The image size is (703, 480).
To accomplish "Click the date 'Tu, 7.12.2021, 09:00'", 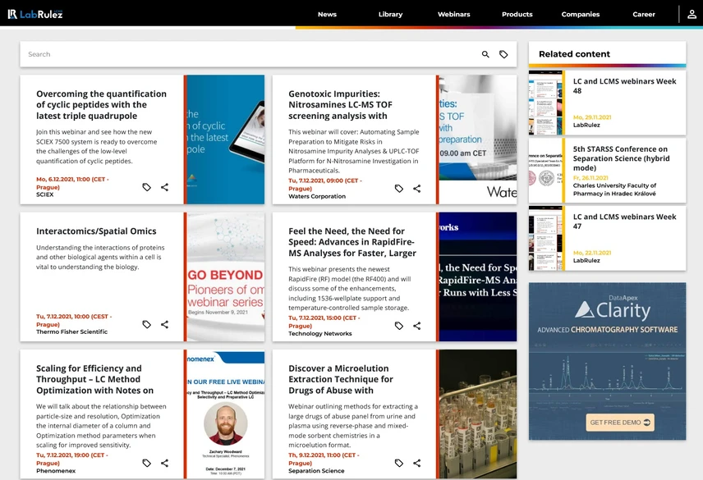I will click(x=324, y=185).
